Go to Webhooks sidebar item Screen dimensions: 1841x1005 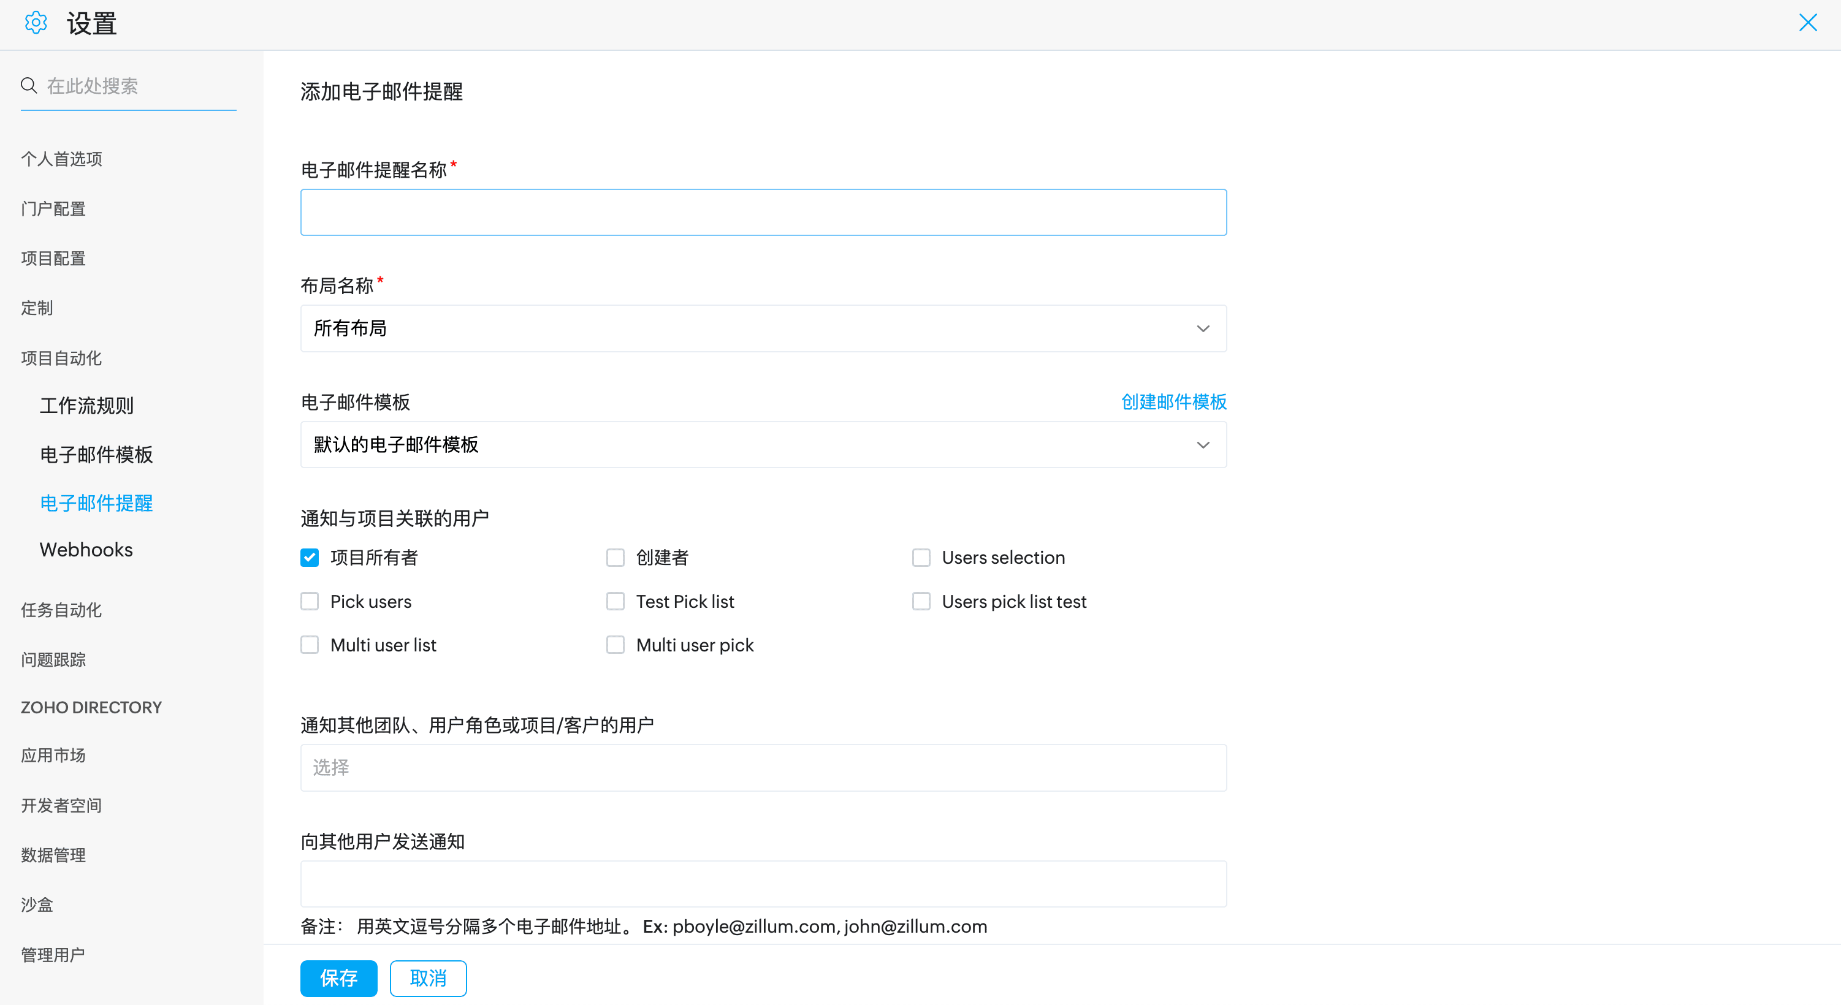pyautogui.click(x=86, y=550)
